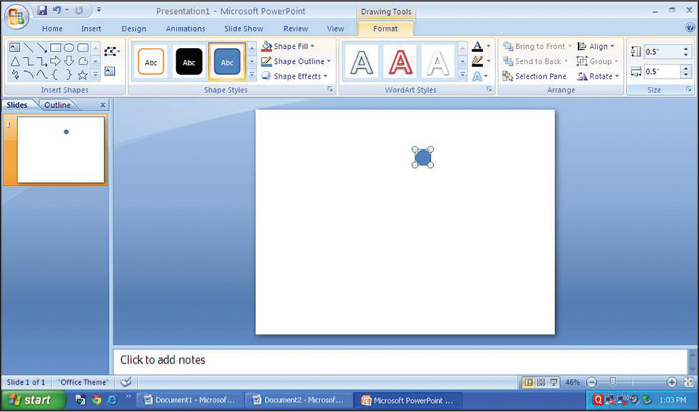Open the WordArt Styles dialog launcher
This screenshot has width=699, height=412.
click(489, 90)
